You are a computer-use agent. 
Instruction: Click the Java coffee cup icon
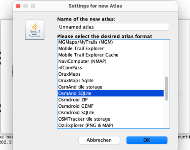pos(35,30)
